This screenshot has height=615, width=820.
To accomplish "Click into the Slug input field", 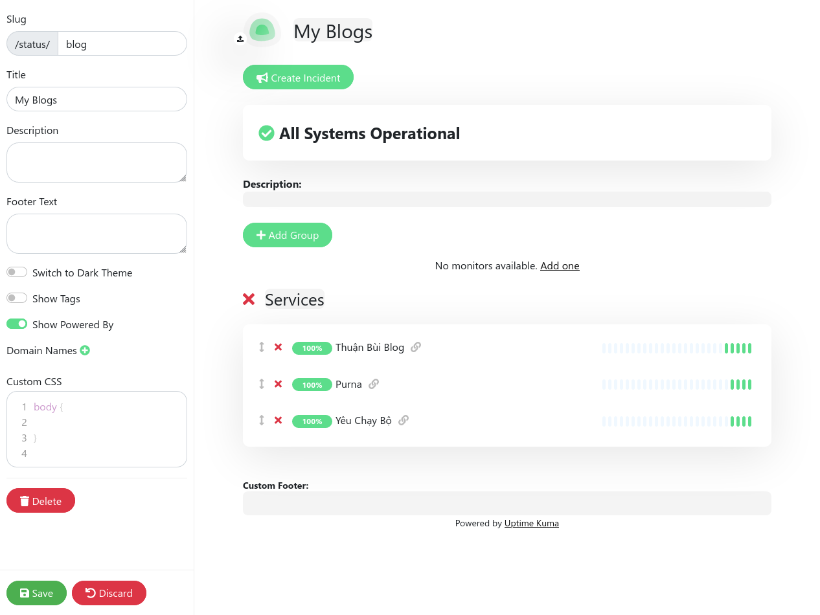I will coord(122,44).
